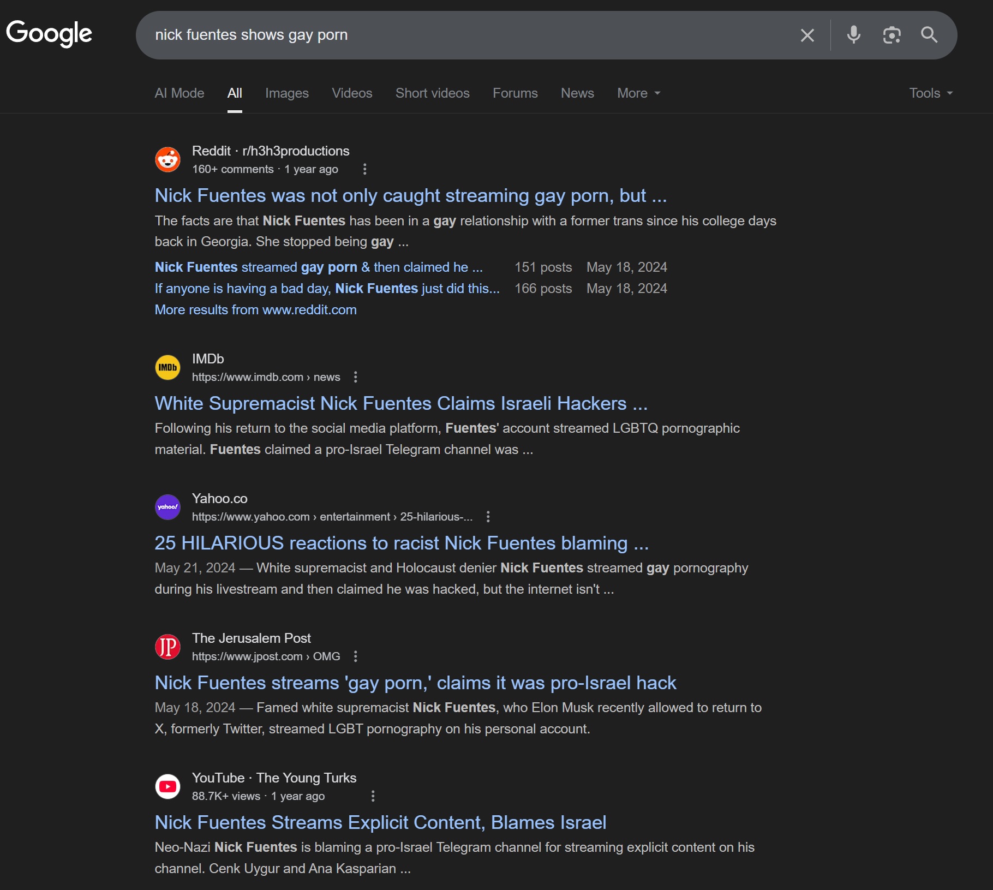
Task: Open '25 HILARIOUS reactions' Yahoo link
Action: click(x=402, y=543)
